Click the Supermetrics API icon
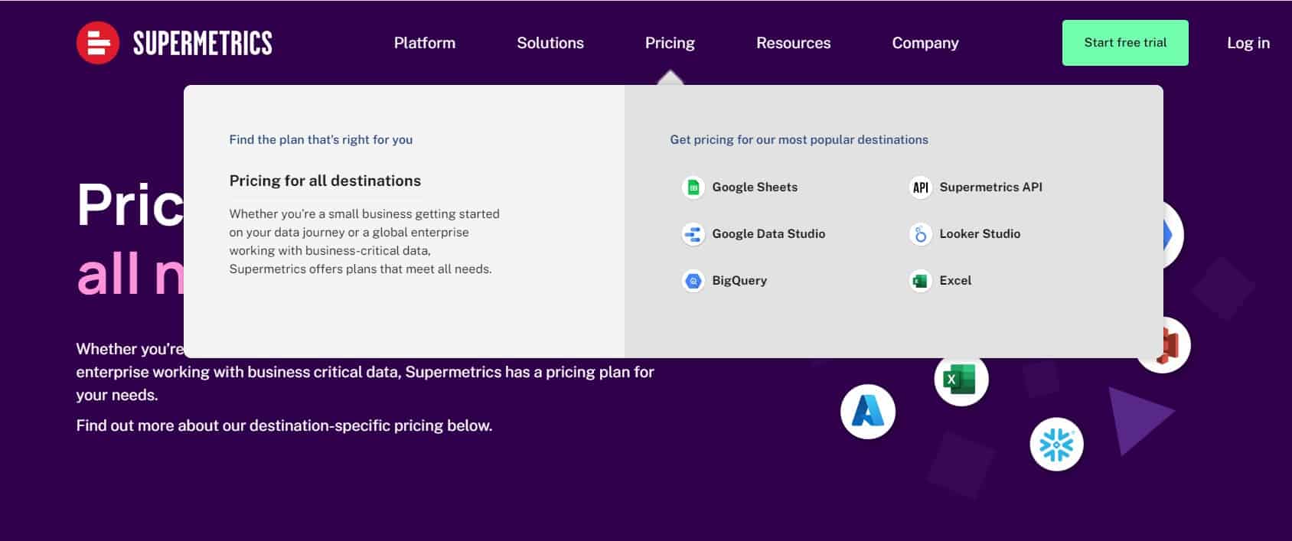Image resolution: width=1292 pixels, height=541 pixels. (x=921, y=187)
